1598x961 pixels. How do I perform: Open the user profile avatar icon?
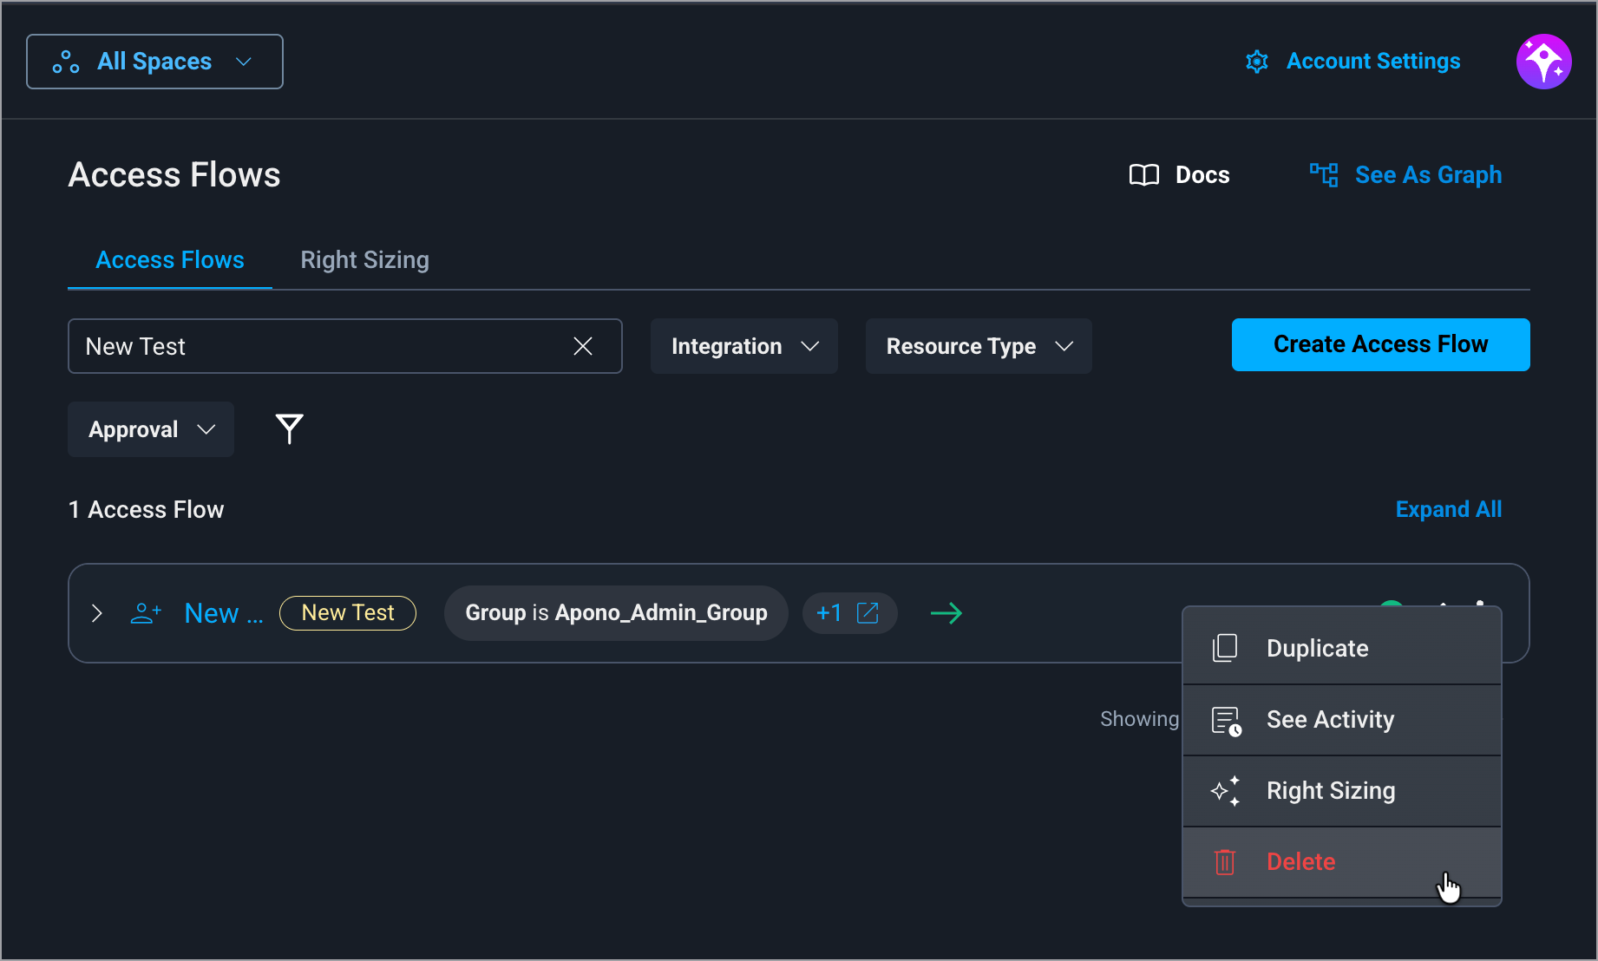point(1543,62)
